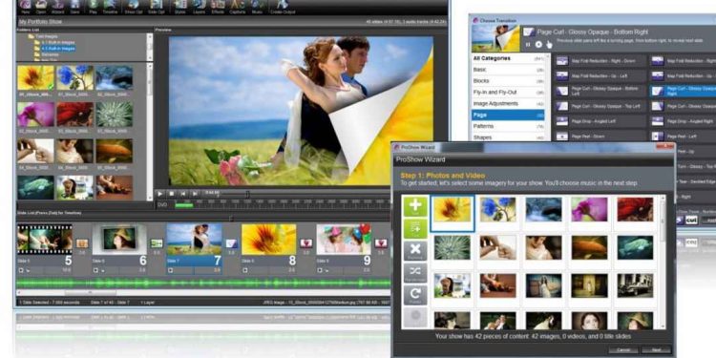The height and width of the screenshot is (358, 716).
Task: Click the next slide button under preview
Action: coord(195,194)
